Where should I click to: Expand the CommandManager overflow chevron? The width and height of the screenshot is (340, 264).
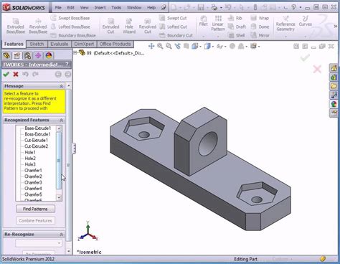tap(336, 27)
